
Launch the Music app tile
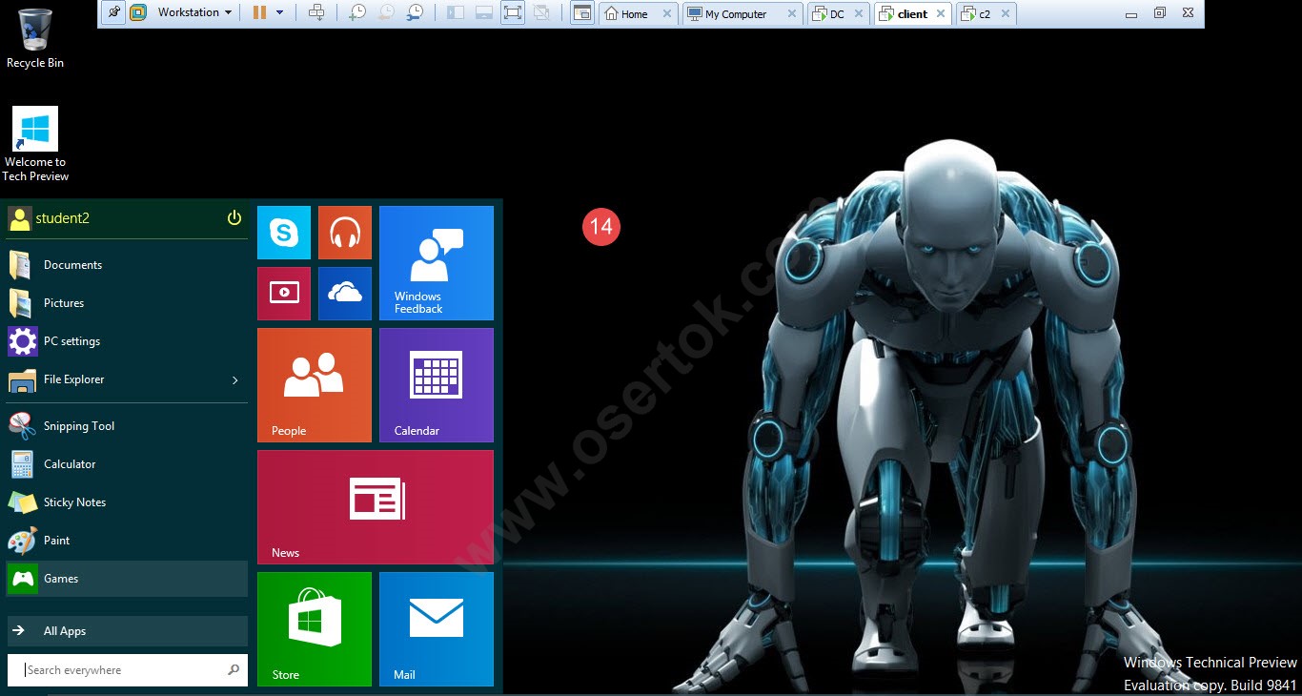click(344, 232)
